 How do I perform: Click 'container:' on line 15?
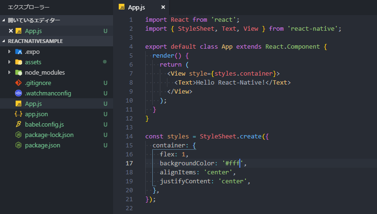coord(171,146)
